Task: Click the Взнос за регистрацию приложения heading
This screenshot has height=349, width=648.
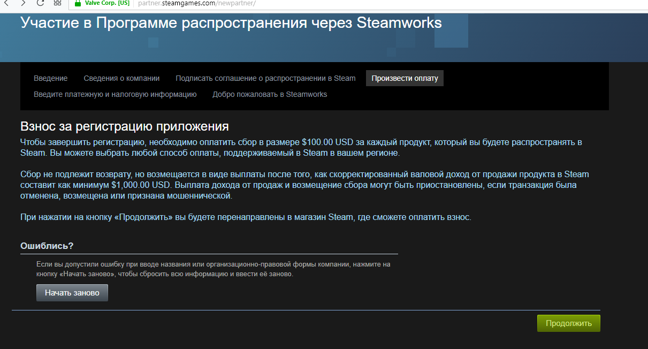Action: 125,127
